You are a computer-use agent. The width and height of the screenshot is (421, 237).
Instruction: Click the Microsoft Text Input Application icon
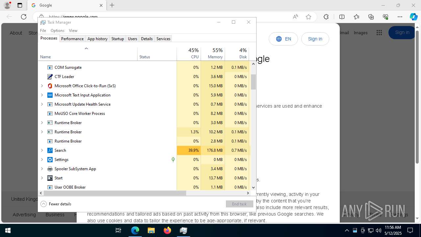pos(50,95)
